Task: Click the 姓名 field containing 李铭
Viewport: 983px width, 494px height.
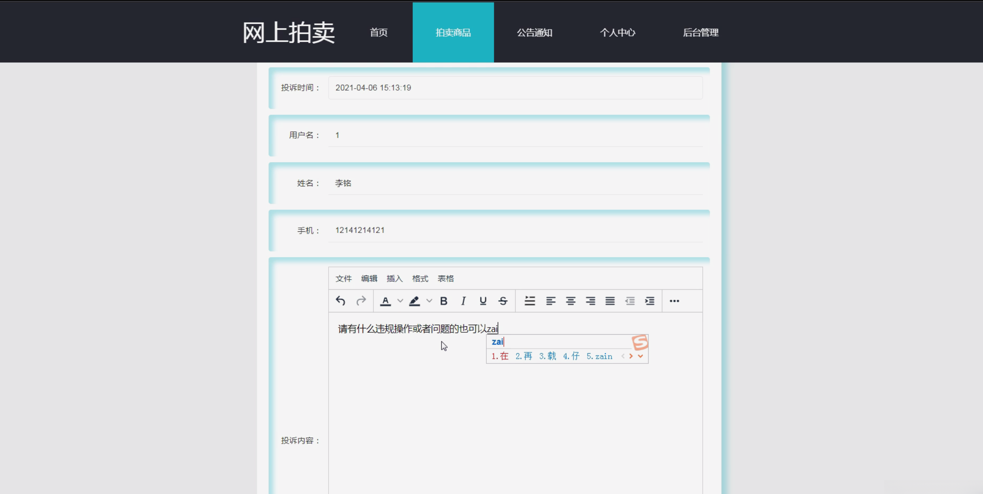Action: pos(515,183)
